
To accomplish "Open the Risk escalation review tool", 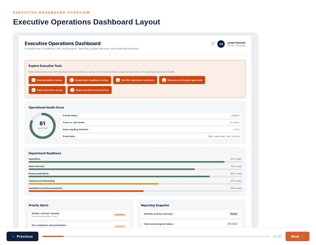I will (47, 80).
